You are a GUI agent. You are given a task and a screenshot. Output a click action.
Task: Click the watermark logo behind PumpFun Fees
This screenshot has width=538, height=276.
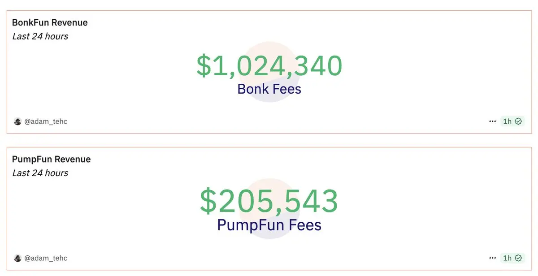click(x=269, y=208)
